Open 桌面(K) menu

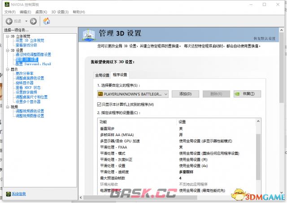41,12
